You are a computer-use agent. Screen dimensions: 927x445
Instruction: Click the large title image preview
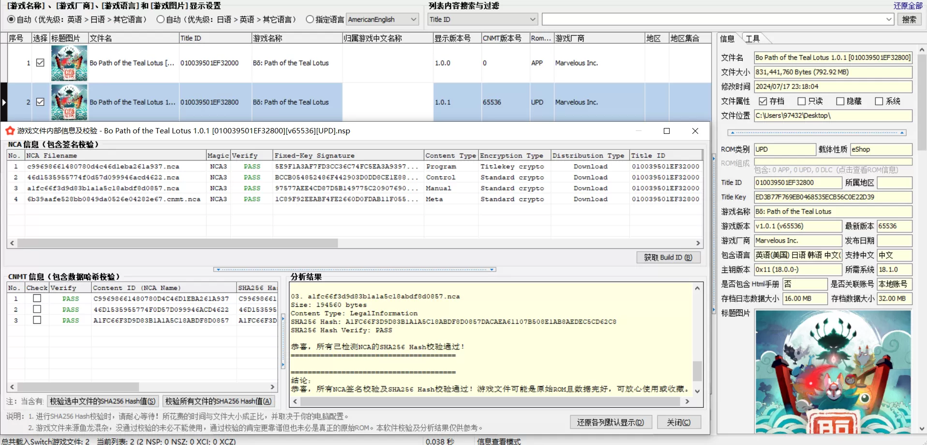[x=833, y=371]
